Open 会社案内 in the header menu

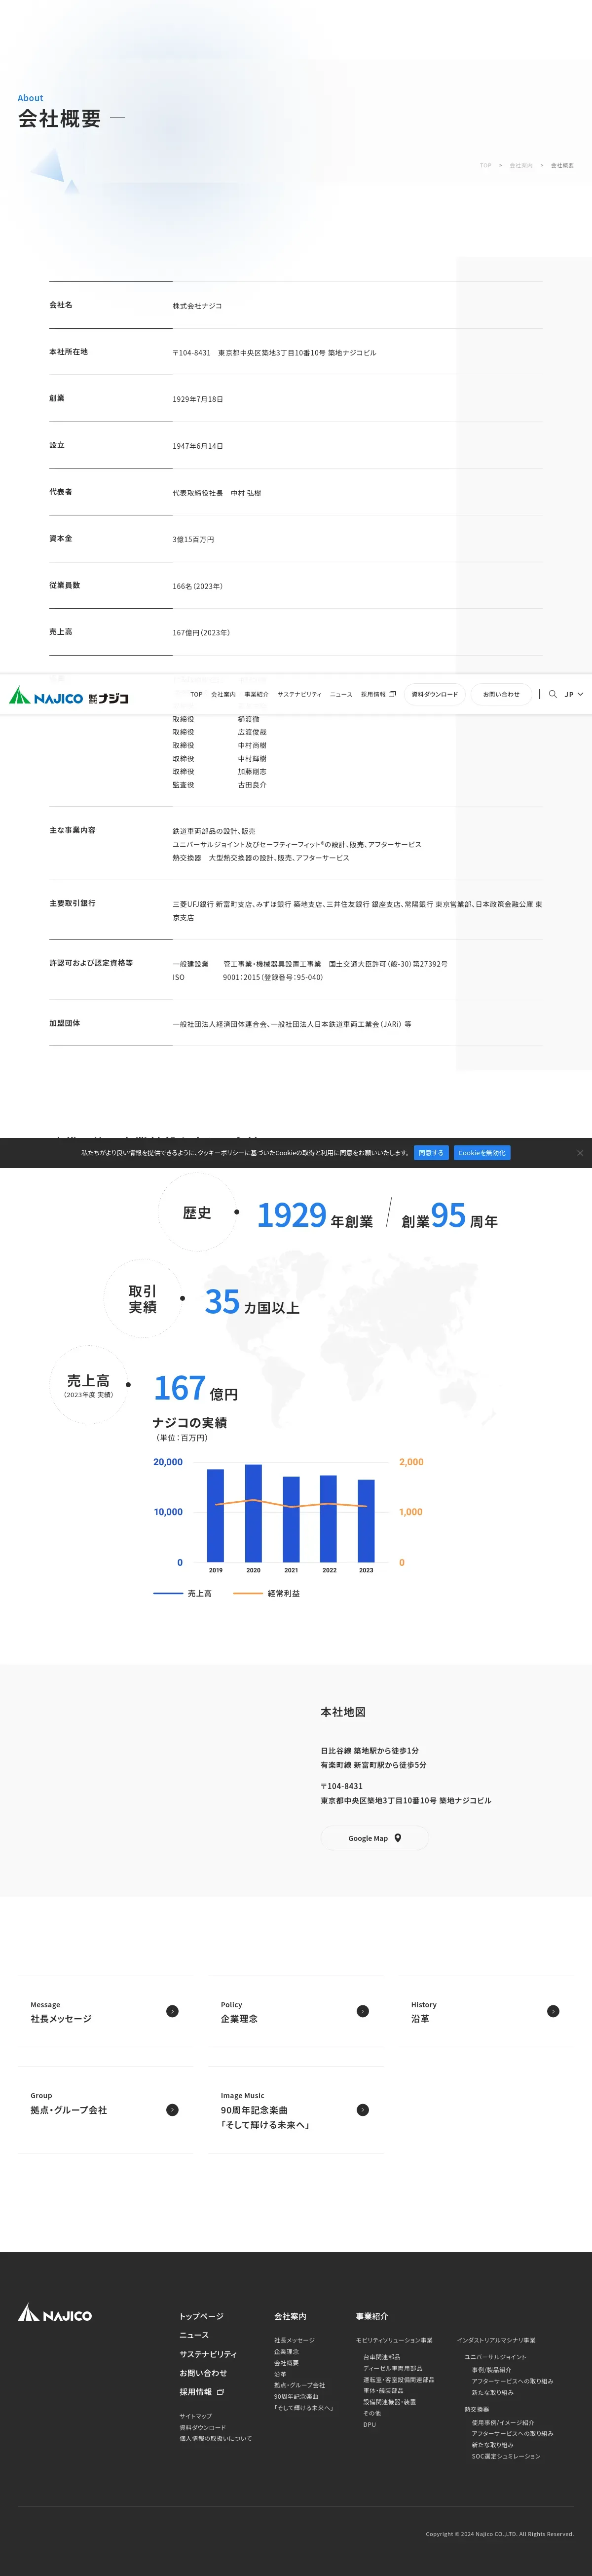coord(223,694)
